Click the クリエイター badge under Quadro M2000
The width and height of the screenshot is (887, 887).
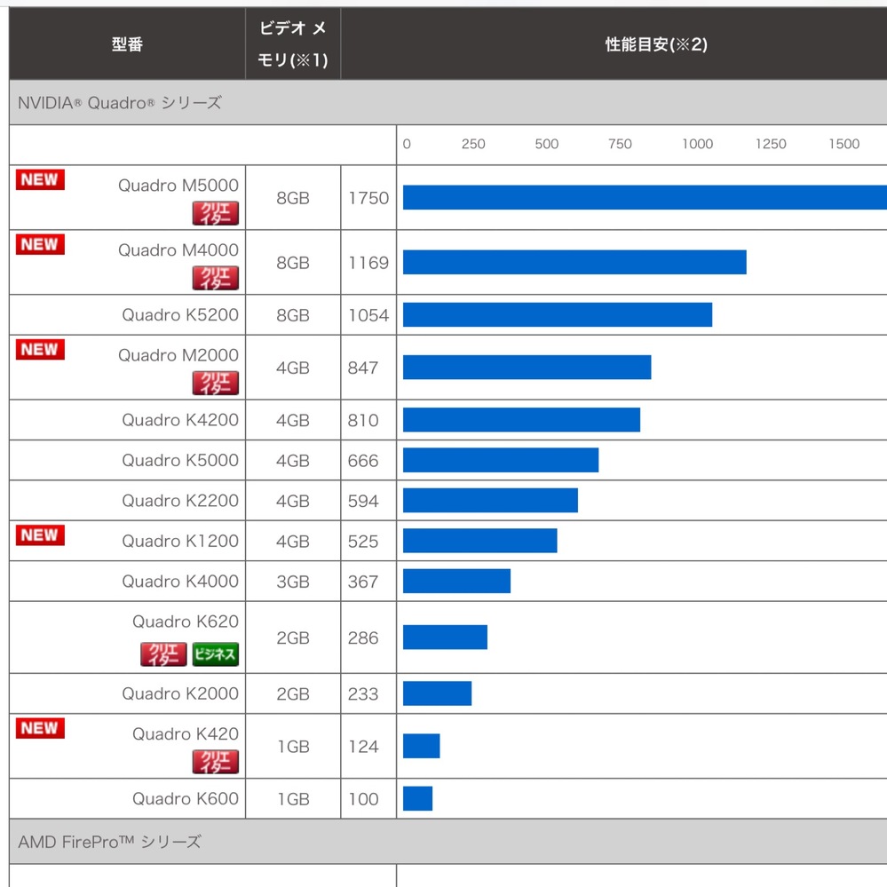pos(216,384)
